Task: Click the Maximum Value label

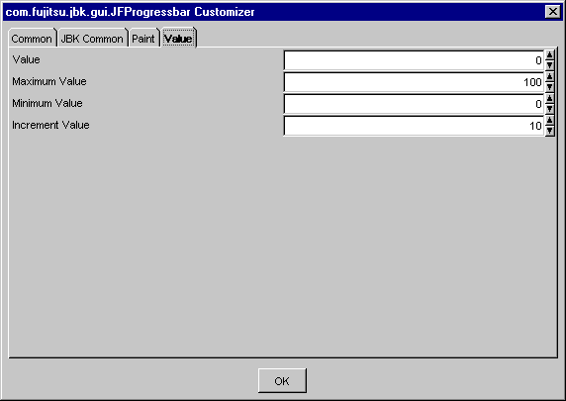Action: 49,81
